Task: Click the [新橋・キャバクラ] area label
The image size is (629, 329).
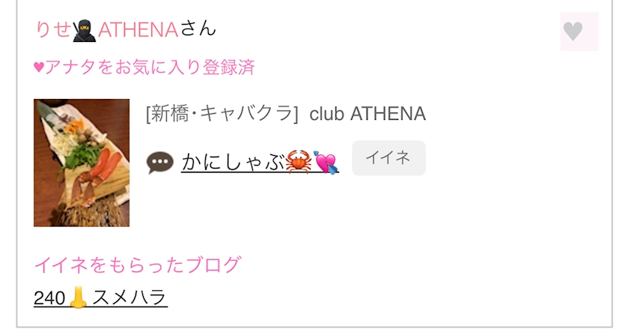Action: click(222, 114)
